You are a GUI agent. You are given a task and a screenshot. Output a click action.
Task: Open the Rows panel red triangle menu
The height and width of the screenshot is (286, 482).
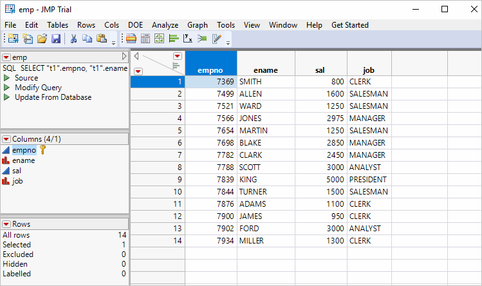point(6,224)
